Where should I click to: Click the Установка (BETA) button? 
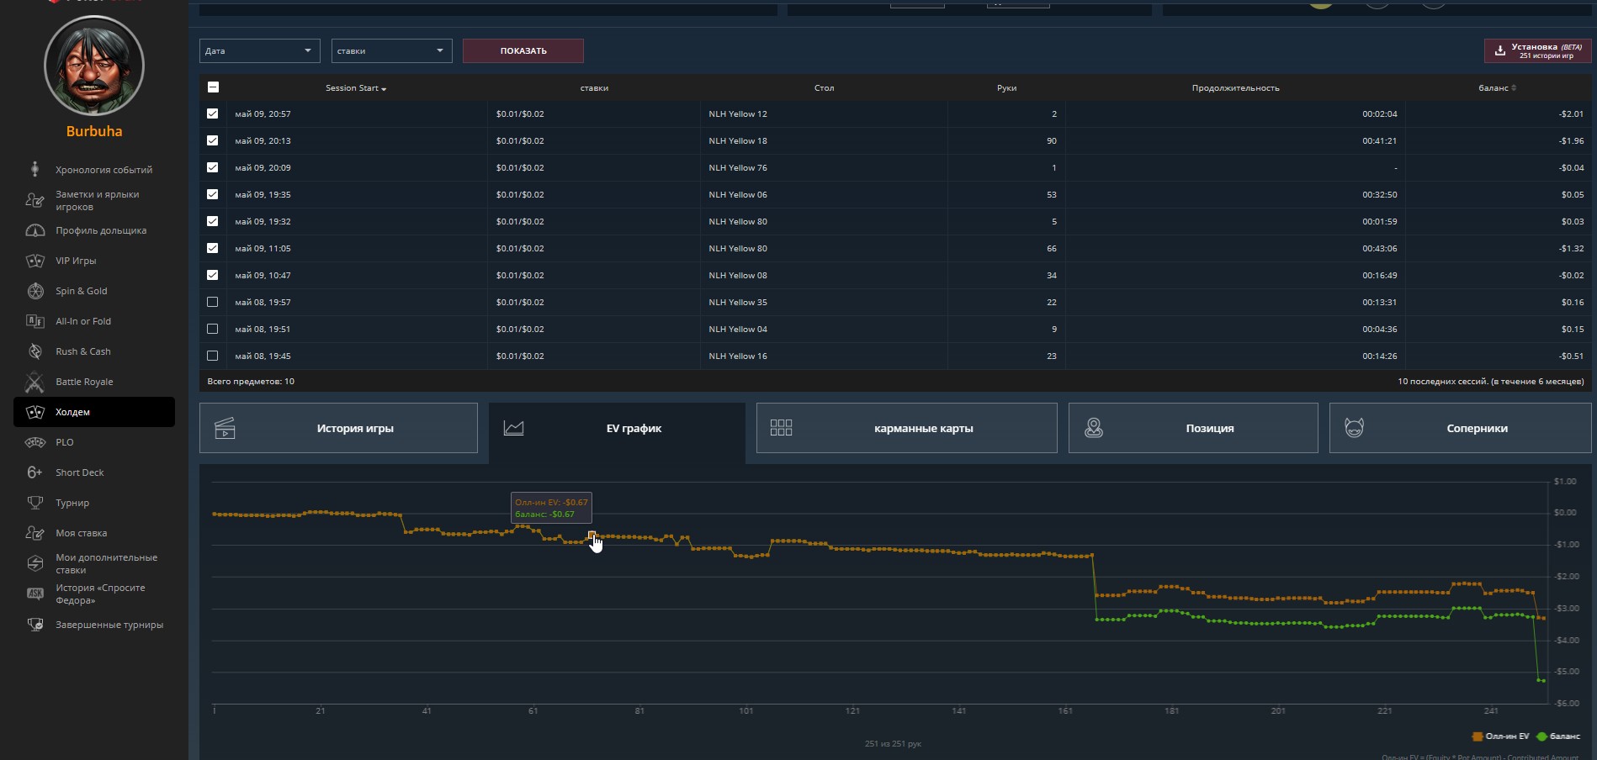1537,50
